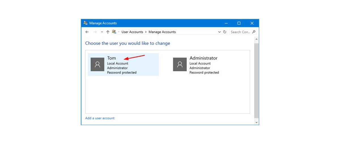Click the Manage Accounts title bar icon
Viewport: 340px width, 144px height.
(85, 23)
